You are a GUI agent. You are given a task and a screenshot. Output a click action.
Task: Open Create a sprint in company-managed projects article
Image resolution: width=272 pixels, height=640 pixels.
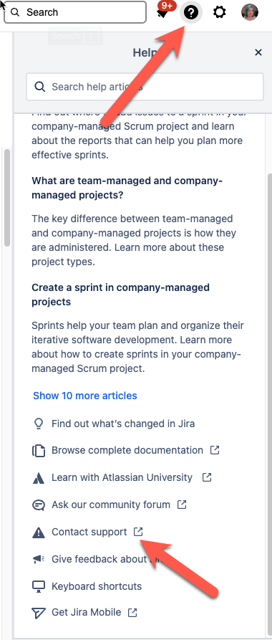tap(121, 295)
